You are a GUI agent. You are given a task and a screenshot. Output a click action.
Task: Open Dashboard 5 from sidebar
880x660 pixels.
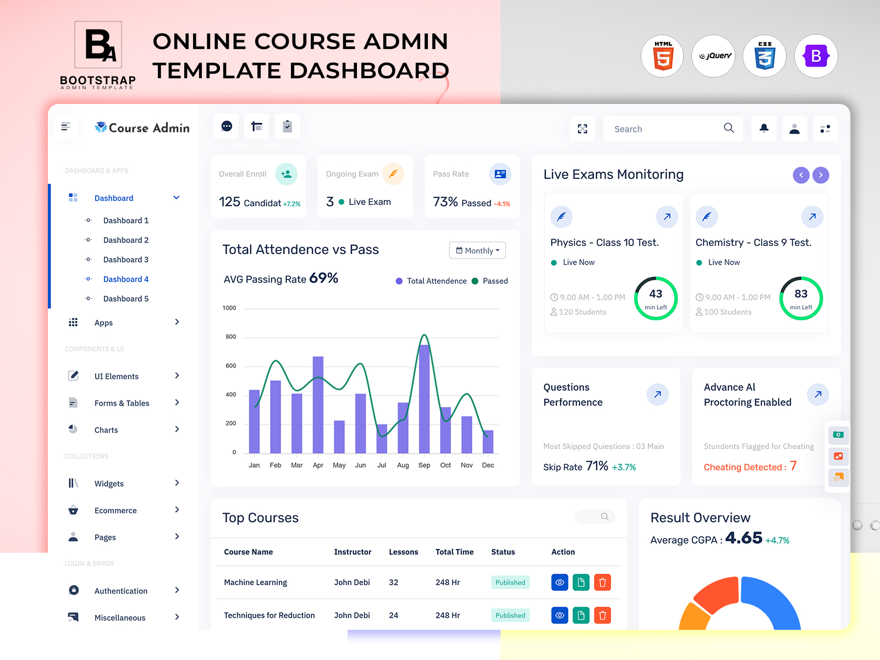(126, 299)
